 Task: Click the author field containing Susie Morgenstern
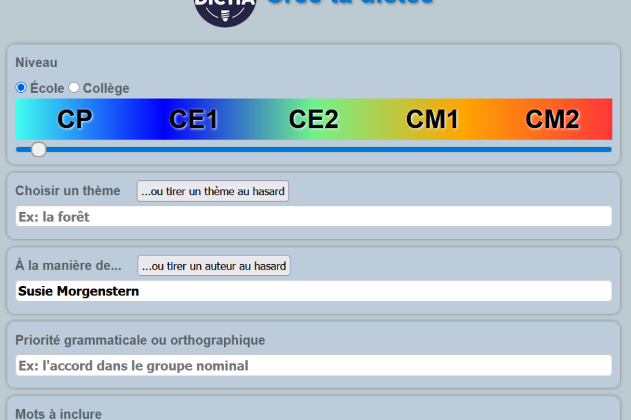pyautogui.click(x=313, y=291)
